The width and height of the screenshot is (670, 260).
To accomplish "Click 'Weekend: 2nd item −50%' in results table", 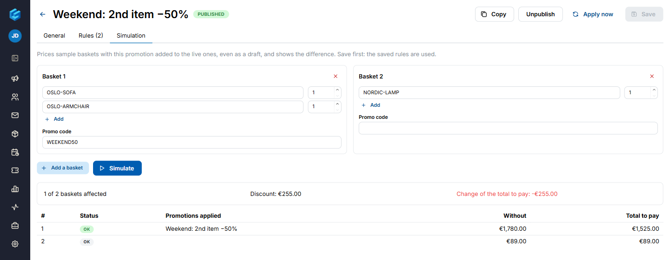I will (201, 228).
